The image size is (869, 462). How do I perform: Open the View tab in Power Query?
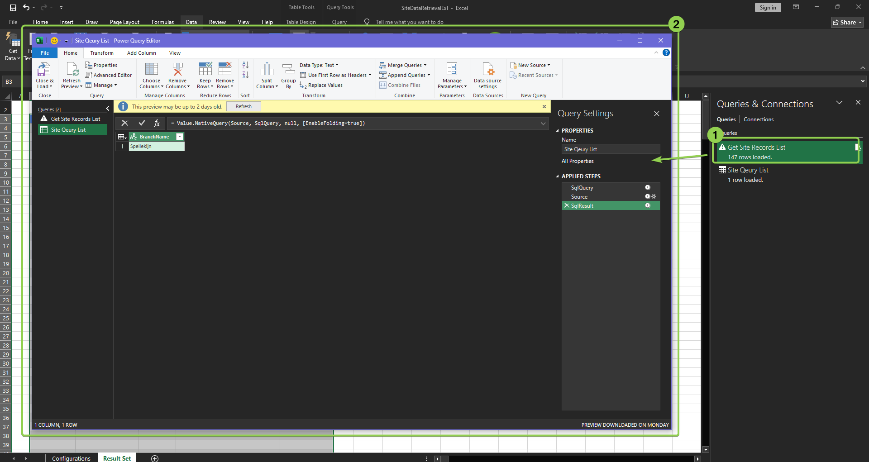(x=175, y=53)
